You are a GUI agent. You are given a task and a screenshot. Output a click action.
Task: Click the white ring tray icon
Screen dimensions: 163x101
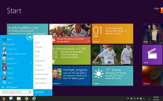pos(131,99)
